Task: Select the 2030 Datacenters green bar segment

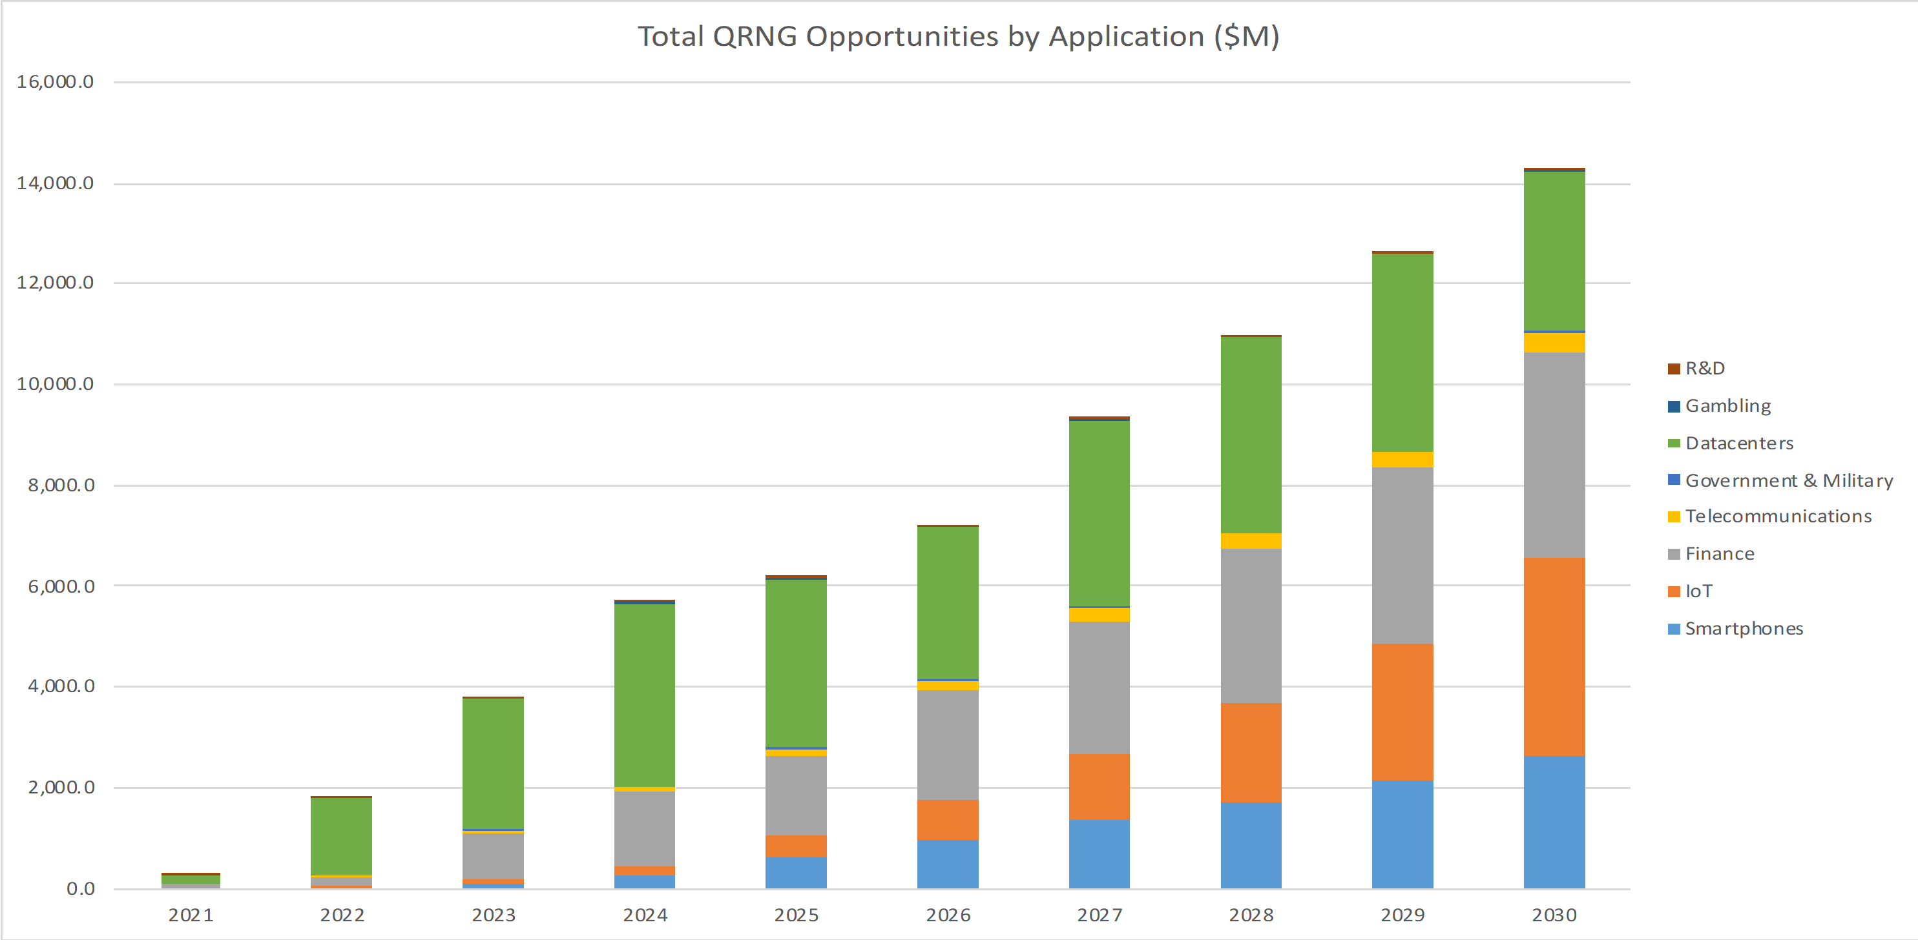Action: 1554,252
